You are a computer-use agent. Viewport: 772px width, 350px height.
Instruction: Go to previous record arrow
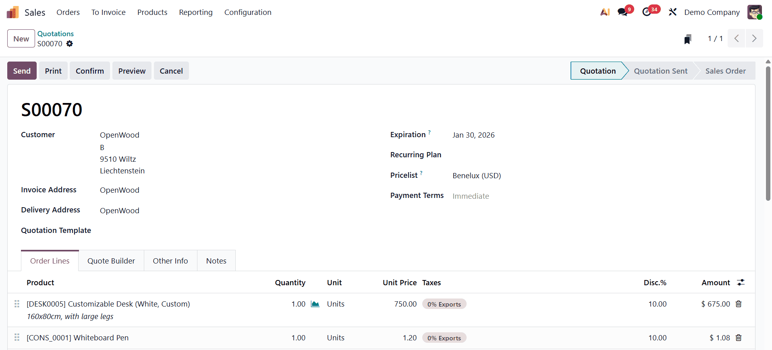(737, 39)
